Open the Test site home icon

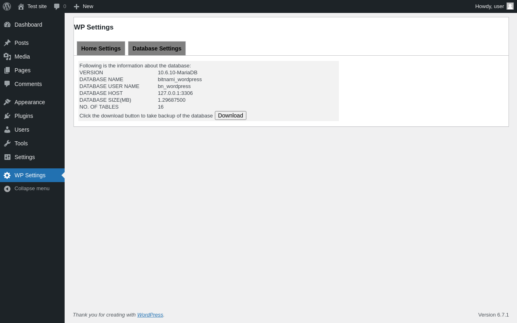click(x=21, y=6)
